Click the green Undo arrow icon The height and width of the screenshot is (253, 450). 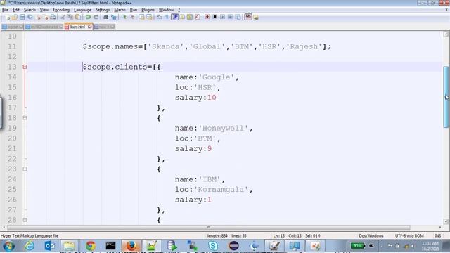(88, 17)
